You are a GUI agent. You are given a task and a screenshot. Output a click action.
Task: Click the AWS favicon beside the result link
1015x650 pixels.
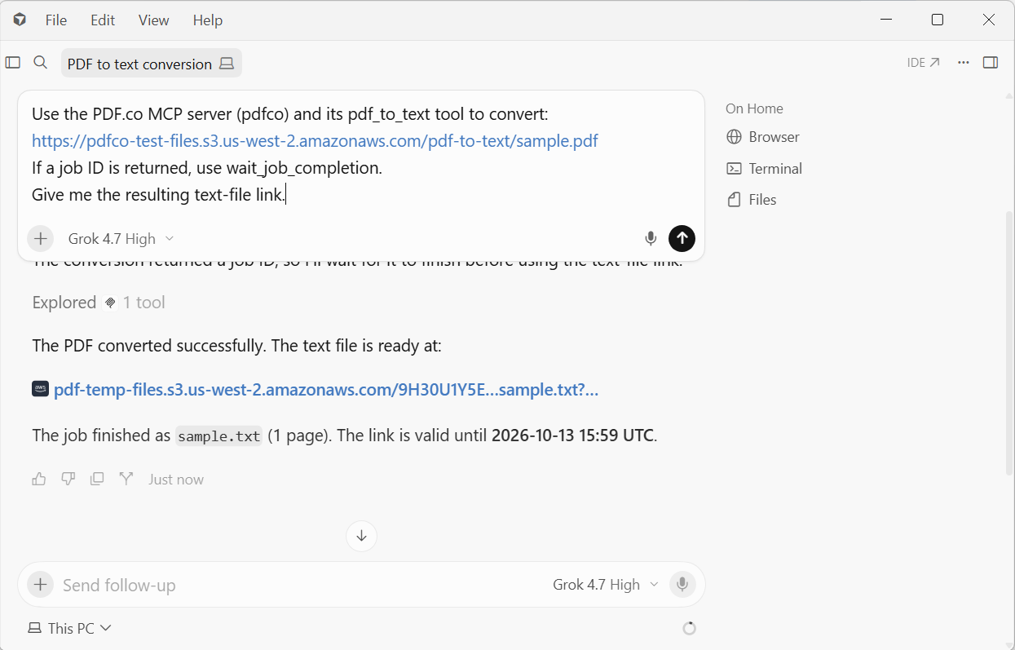(41, 389)
